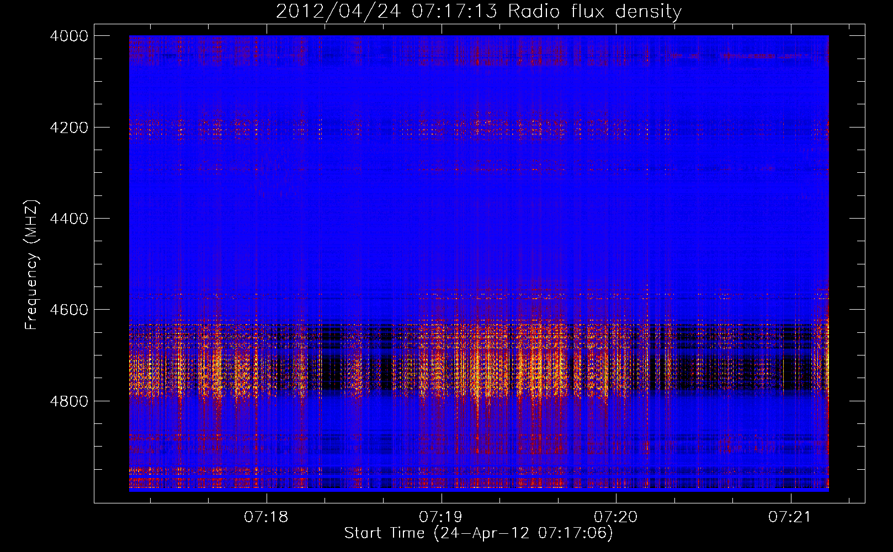The image size is (893, 552).
Task: Click the plot title "2012/04/24 07:17:13 Radio flux density"
Action: 479,12
